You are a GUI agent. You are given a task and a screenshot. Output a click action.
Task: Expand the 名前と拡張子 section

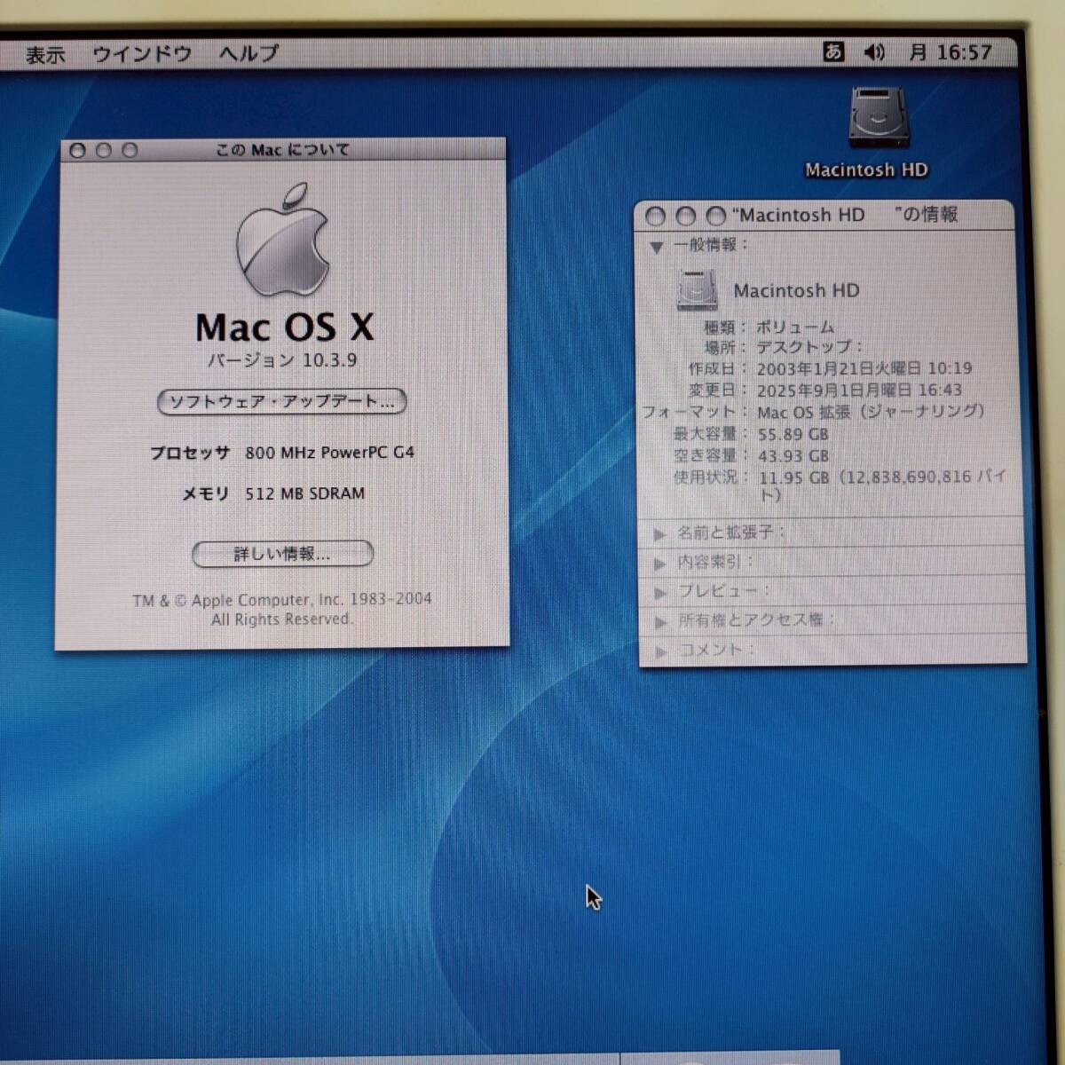659,533
